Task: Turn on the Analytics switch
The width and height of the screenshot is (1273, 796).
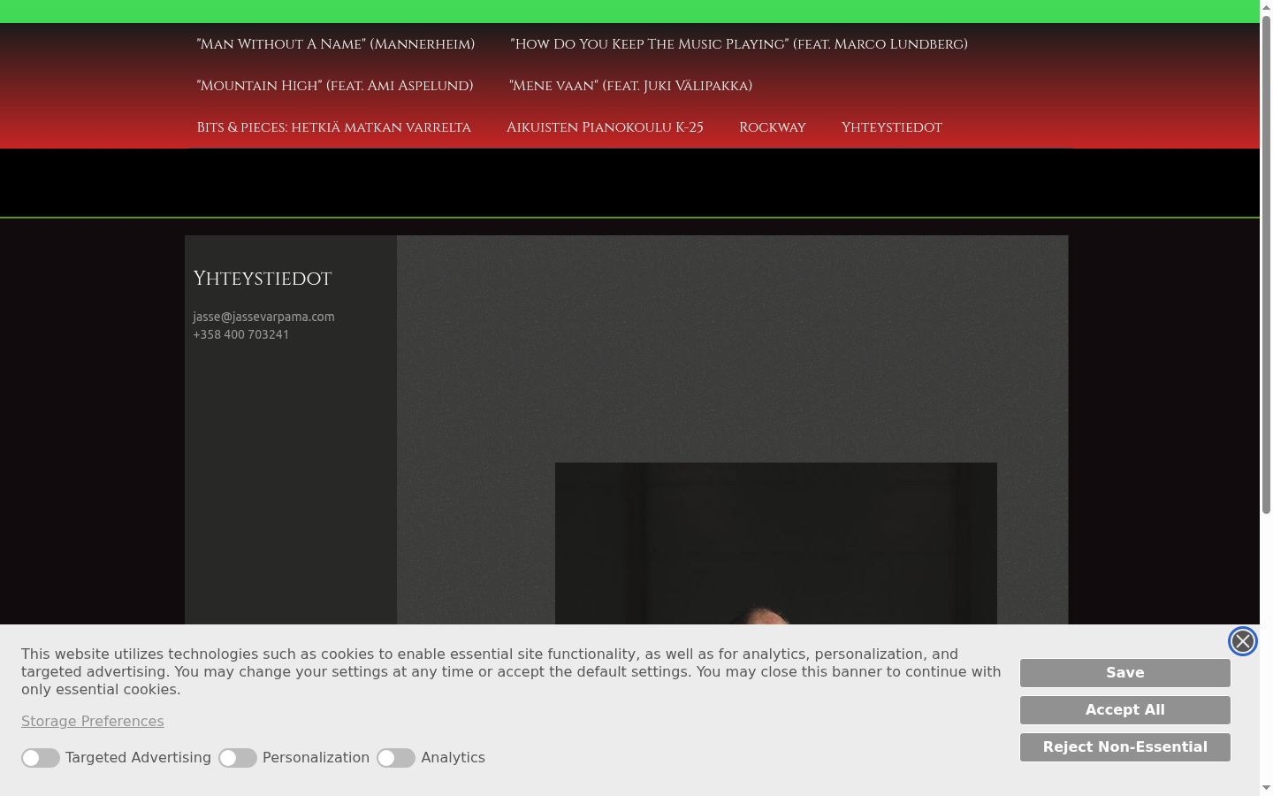Action: pyautogui.click(x=396, y=758)
